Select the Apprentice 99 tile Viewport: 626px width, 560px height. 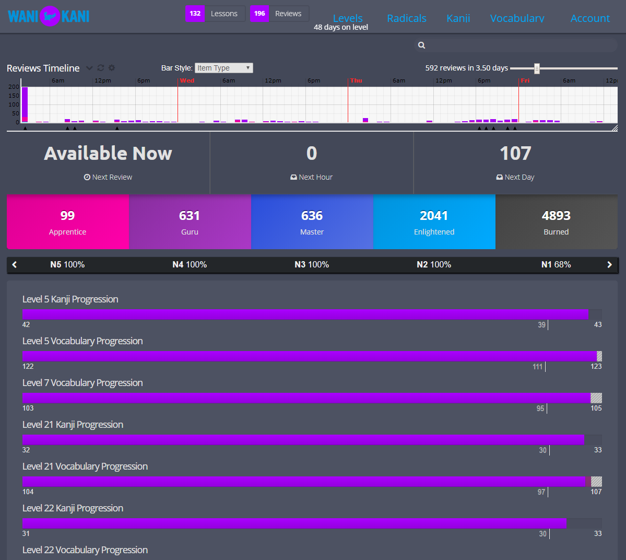click(68, 222)
